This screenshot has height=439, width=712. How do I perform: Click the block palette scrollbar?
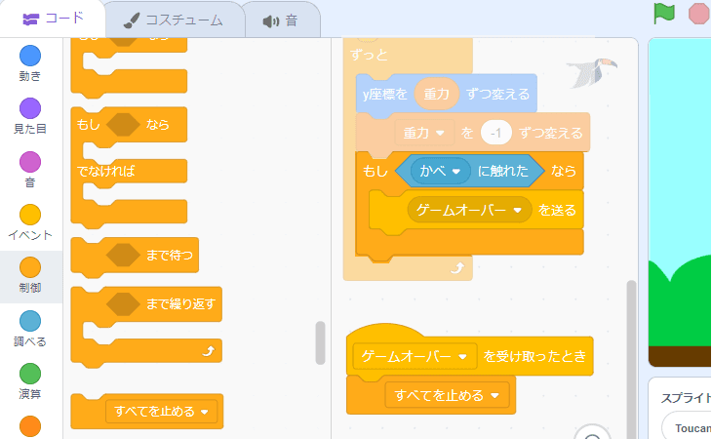point(320,342)
